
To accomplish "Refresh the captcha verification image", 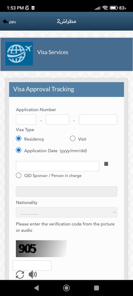I will coord(20,275).
